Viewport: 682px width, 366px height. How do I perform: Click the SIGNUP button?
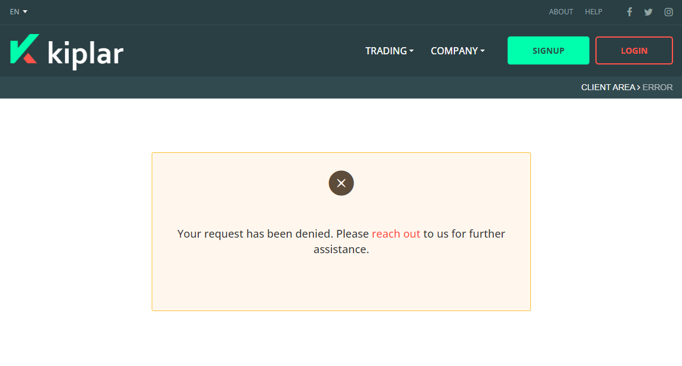point(548,50)
